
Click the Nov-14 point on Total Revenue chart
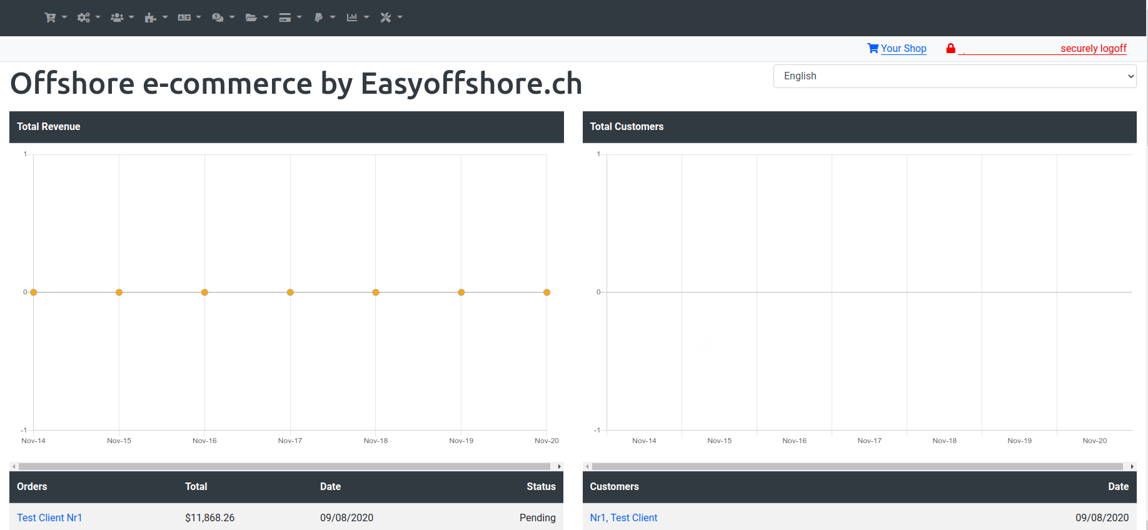click(x=34, y=292)
